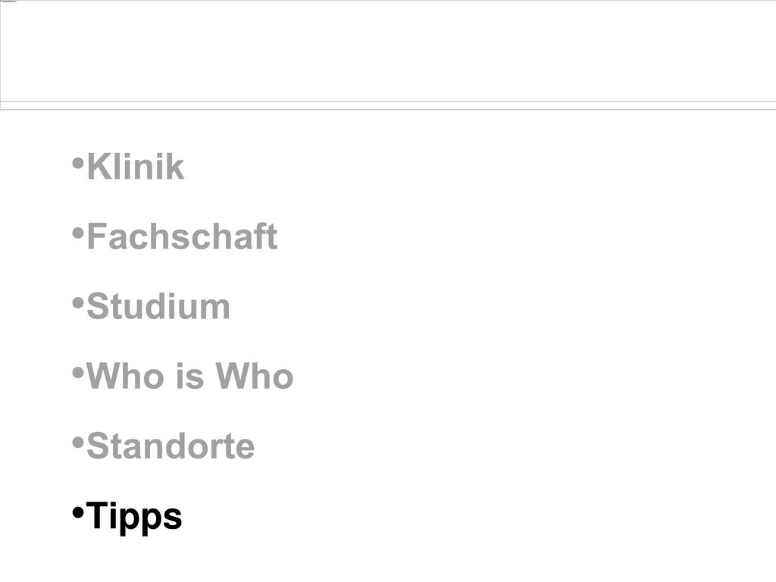This screenshot has width=776, height=582.
Task: Click the bullet dot before Studium
Action: pyautogui.click(x=78, y=302)
